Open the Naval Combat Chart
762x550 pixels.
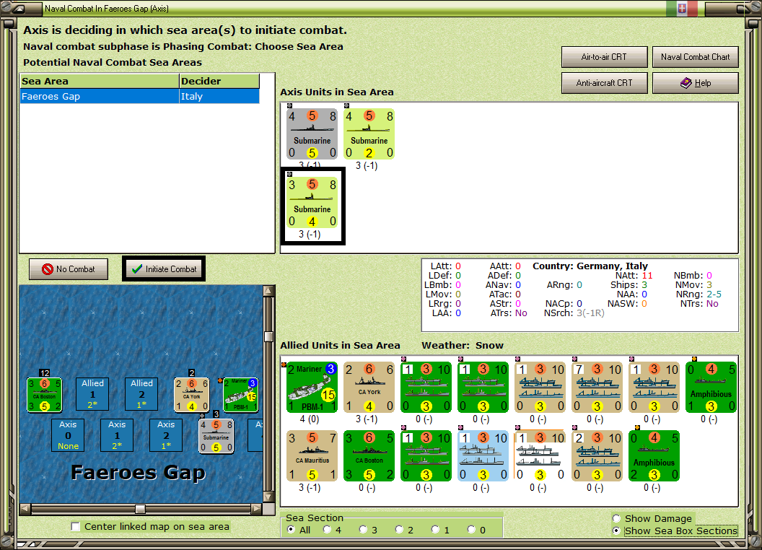(696, 57)
